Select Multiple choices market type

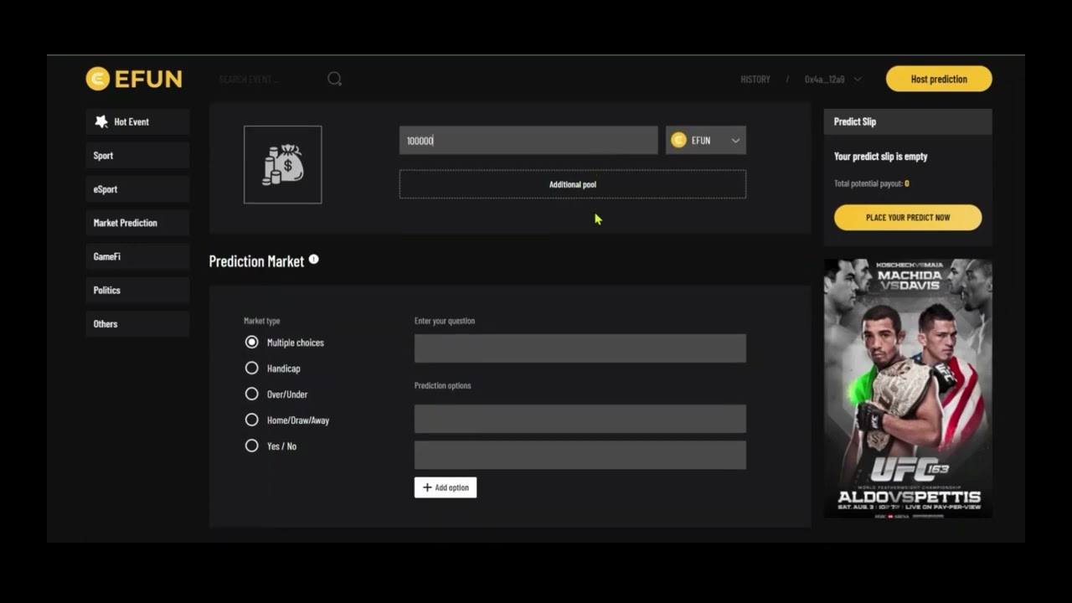tap(251, 343)
